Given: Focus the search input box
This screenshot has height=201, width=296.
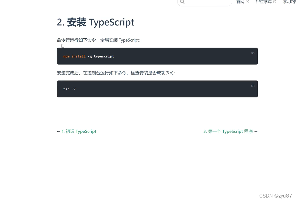Looking at the screenshot, I should (205, 2).
